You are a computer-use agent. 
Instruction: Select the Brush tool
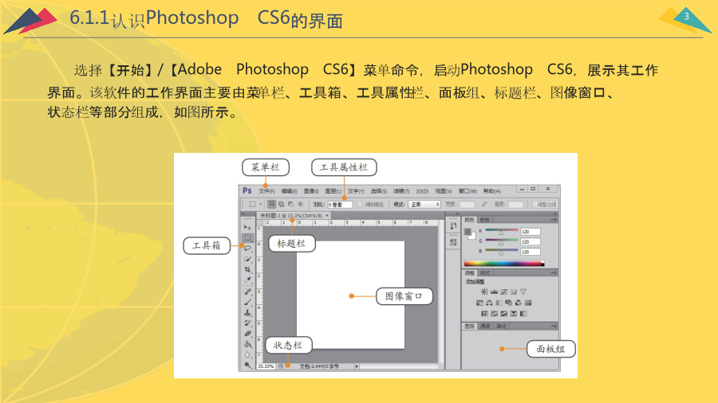pyautogui.click(x=248, y=302)
